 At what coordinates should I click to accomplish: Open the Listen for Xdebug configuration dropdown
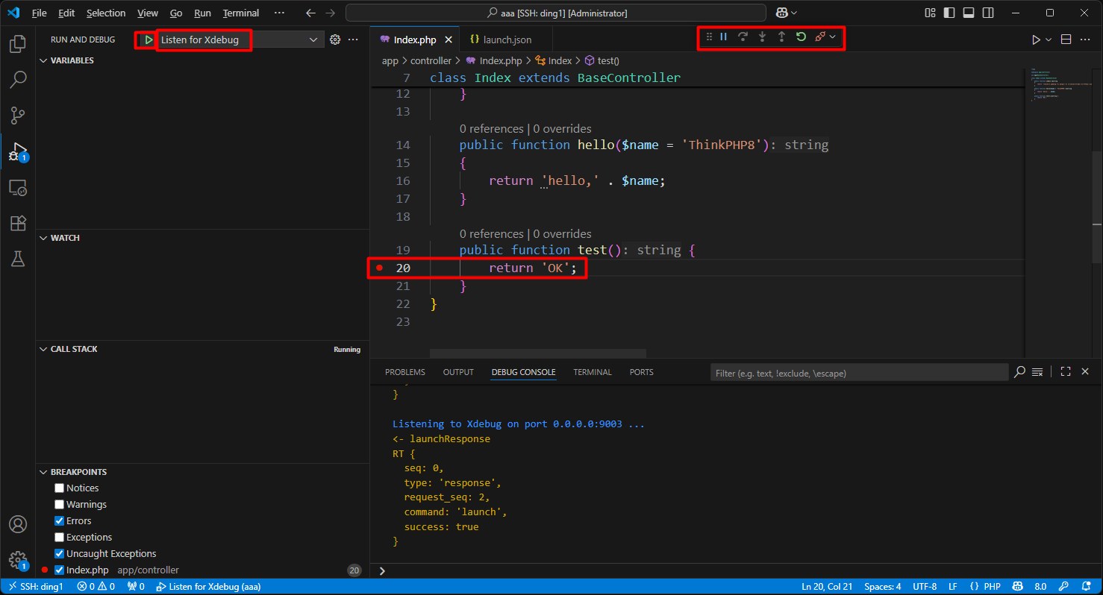tap(240, 40)
